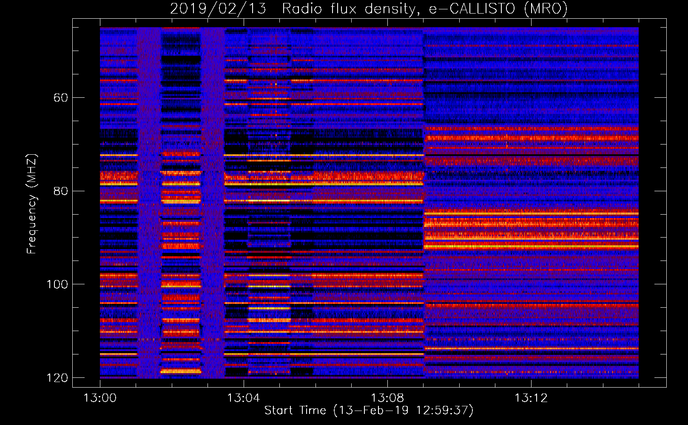Click the plot title 'Radio flux density, e-CALLISTO (MRO)'
This screenshot has height=425, width=688.
425,8
